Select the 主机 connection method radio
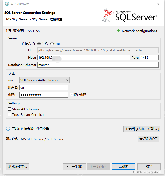Screen dimensions: 165x176 point(39,44)
